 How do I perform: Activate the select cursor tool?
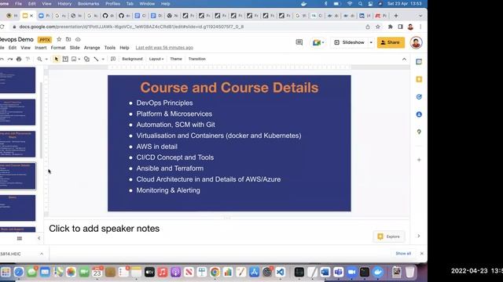56,60
